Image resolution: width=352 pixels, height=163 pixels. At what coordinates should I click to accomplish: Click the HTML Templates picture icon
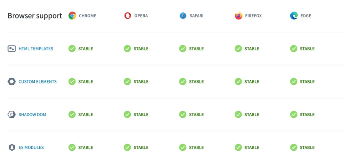[12, 49]
